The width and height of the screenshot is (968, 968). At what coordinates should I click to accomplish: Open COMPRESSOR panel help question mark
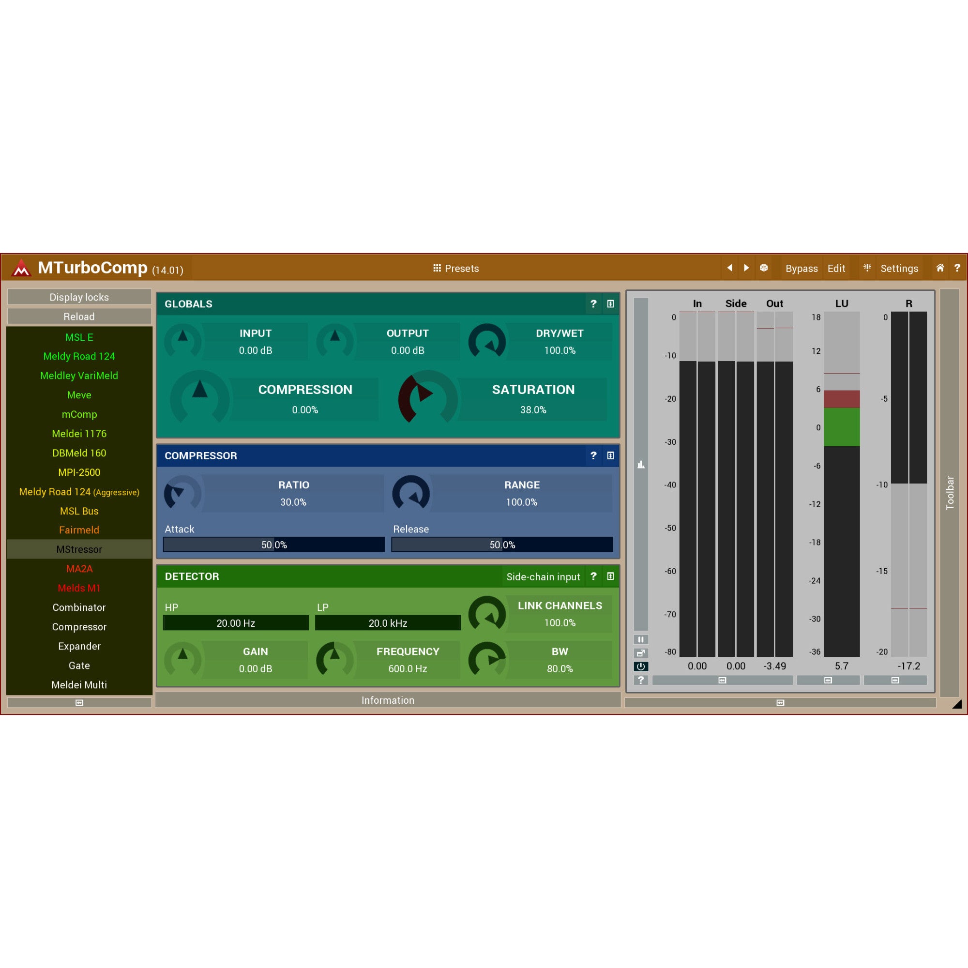(x=593, y=456)
